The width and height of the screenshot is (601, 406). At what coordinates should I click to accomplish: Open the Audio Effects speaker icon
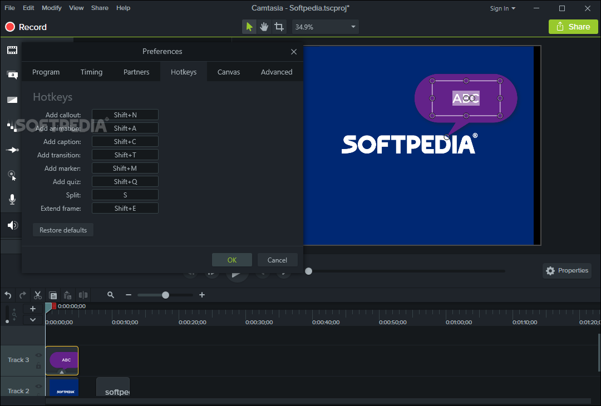tap(12, 225)
